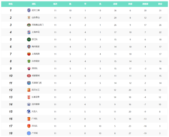This screenshot has height=137, width=169.
Task: Click the 河南嵩山龙门 team logo
Action: [x=29, y=25]
